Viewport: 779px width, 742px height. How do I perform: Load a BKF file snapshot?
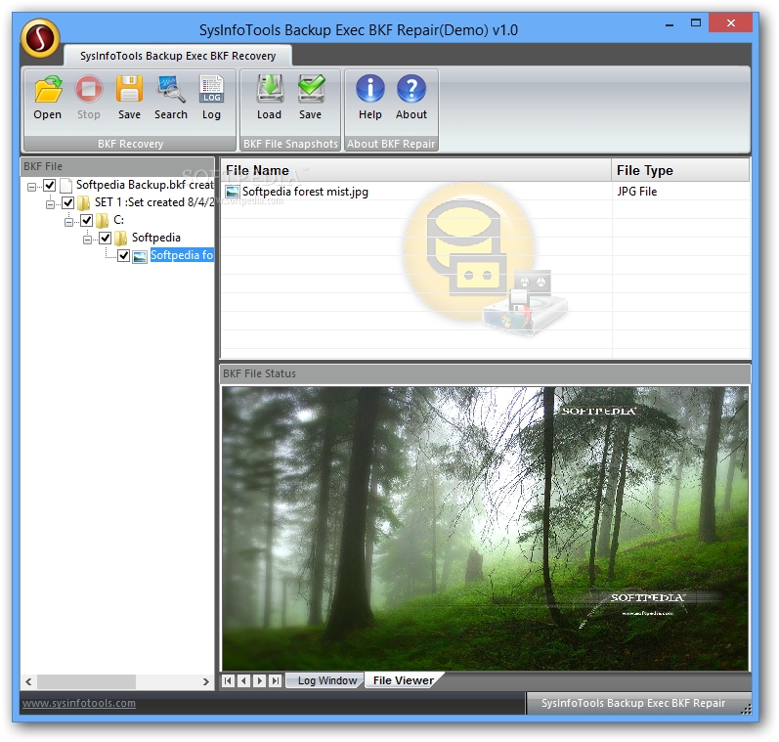point(269,90)
